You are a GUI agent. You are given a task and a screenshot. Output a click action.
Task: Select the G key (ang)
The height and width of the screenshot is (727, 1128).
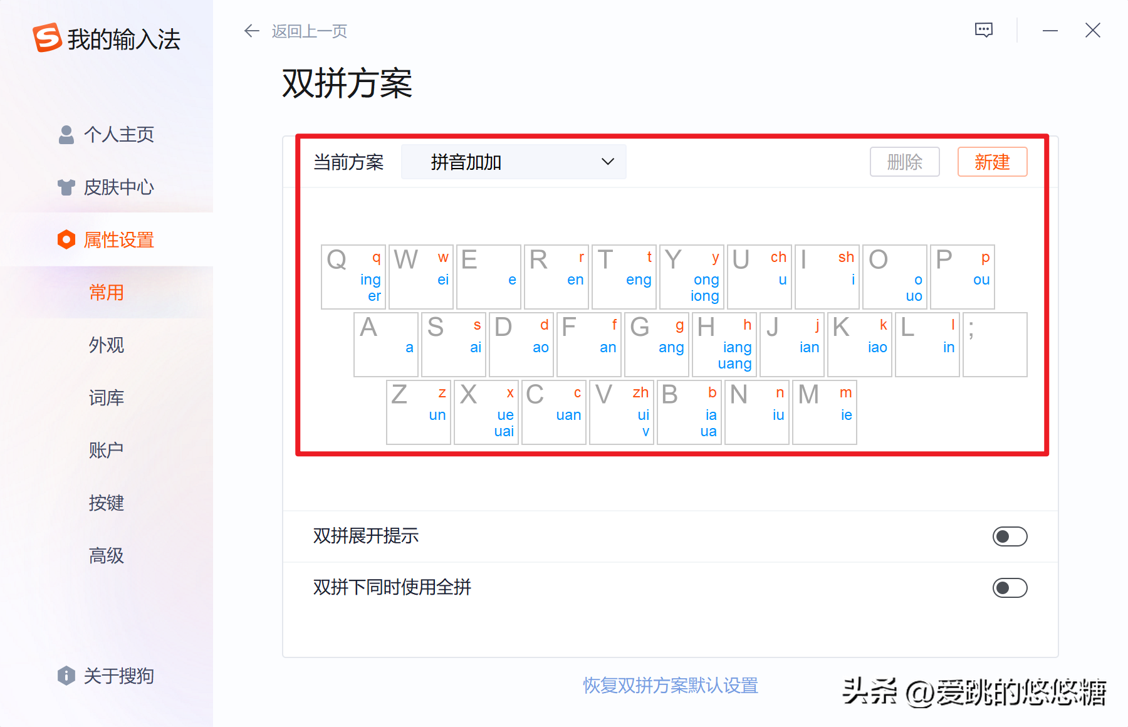[657, 345]
